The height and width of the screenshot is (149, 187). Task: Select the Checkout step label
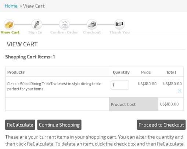click(92, 32)
